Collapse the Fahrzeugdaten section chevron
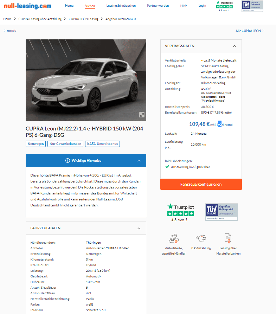 139,228
